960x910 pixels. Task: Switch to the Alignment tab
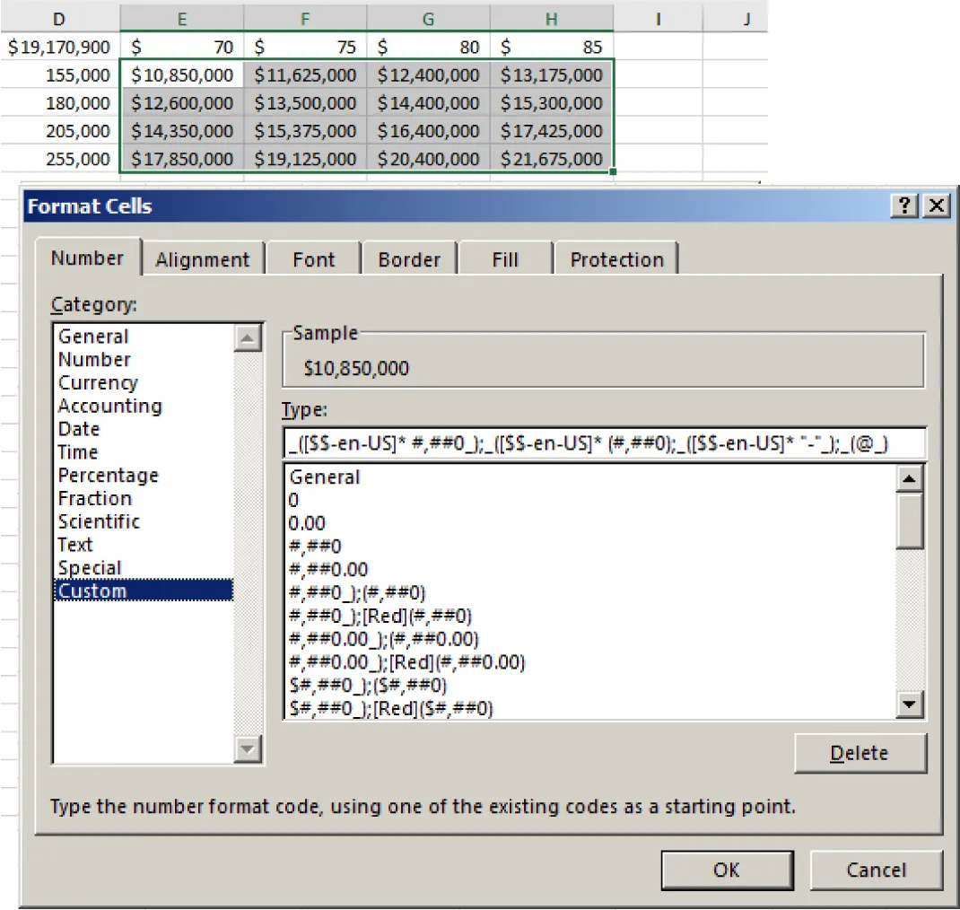click(203, 258)
